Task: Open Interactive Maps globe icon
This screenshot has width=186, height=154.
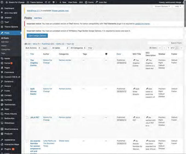Action: point(2,144)
